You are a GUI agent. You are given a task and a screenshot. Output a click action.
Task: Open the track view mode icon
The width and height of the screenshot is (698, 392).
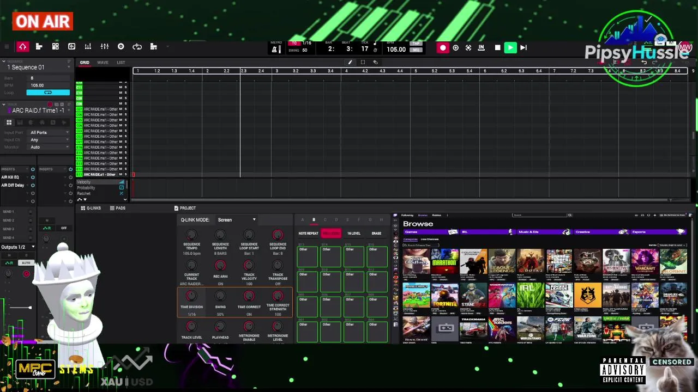click(39, 47)
